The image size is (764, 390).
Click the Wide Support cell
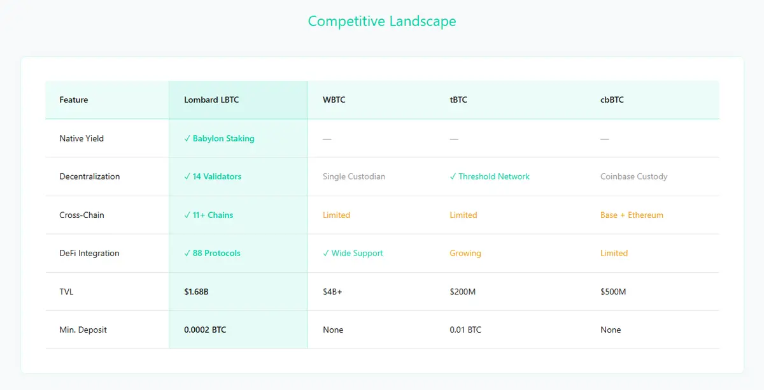(x=353, y=253)
